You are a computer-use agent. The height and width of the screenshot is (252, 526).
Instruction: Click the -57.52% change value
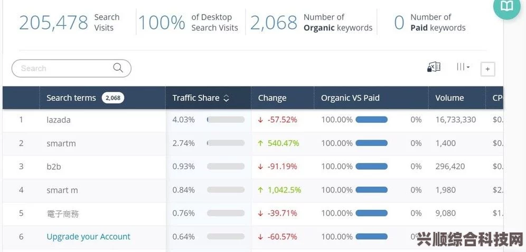[282, 120]
